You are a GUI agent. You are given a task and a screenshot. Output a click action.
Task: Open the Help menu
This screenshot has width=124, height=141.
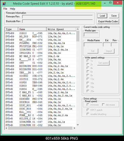point(13,9)
